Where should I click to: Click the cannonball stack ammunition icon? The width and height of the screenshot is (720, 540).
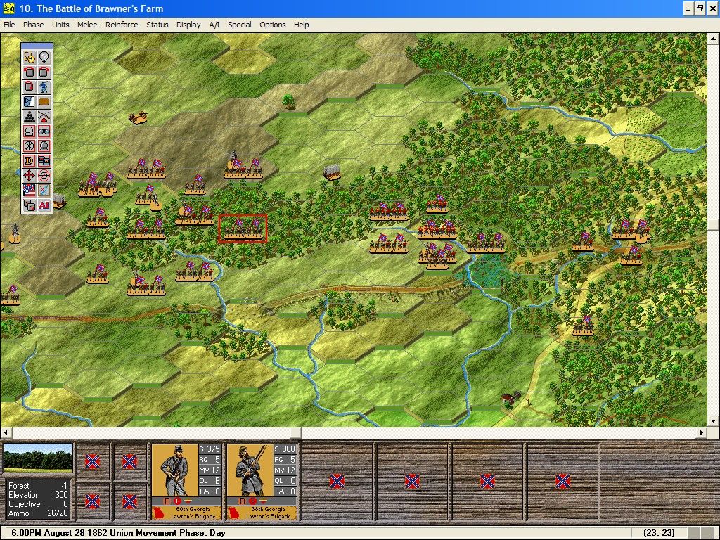click(30, 115)
